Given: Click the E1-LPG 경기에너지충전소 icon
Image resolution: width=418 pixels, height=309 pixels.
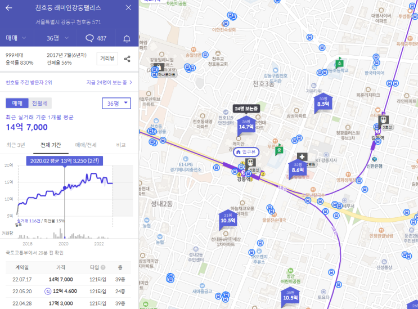Looking at the screenshot, I should (186, 159).
